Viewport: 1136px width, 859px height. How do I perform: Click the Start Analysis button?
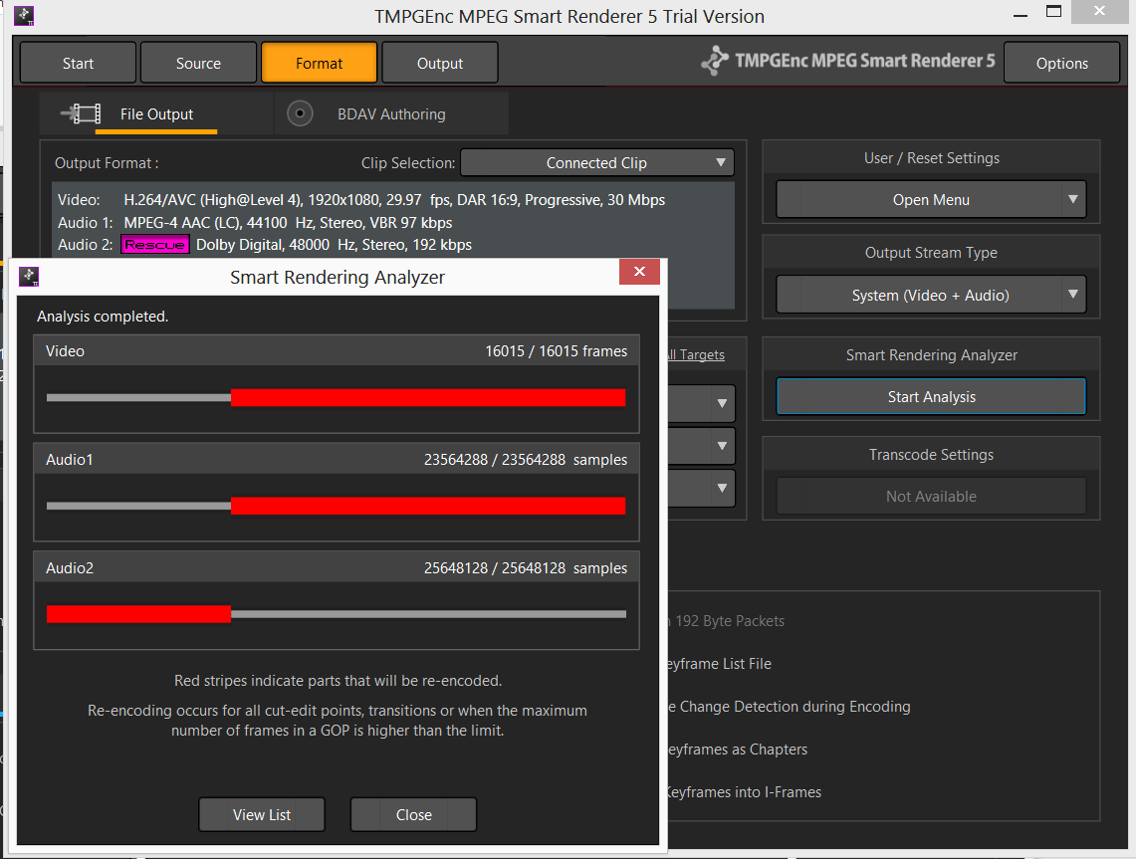931,396
